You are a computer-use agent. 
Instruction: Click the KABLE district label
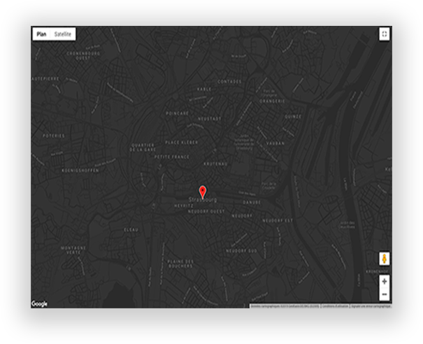pos(204,89)
